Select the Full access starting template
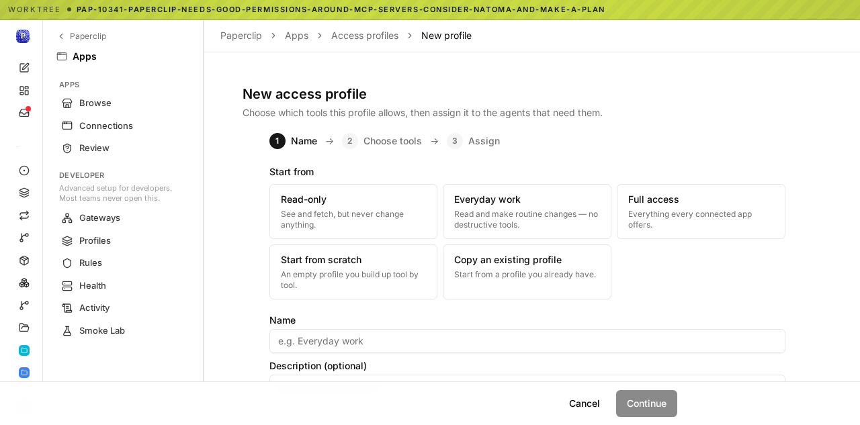The width and height of the screenshot is (860, 425). 701,211
